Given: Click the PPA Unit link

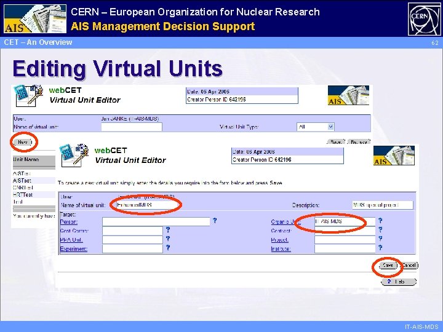Looking at the screenshot, I should [x=71, y=240].
